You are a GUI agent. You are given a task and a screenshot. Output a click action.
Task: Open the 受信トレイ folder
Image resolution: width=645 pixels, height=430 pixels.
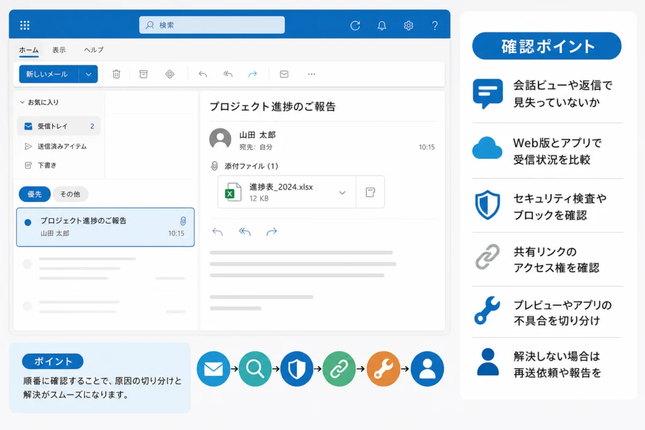[x=59, y=126]
